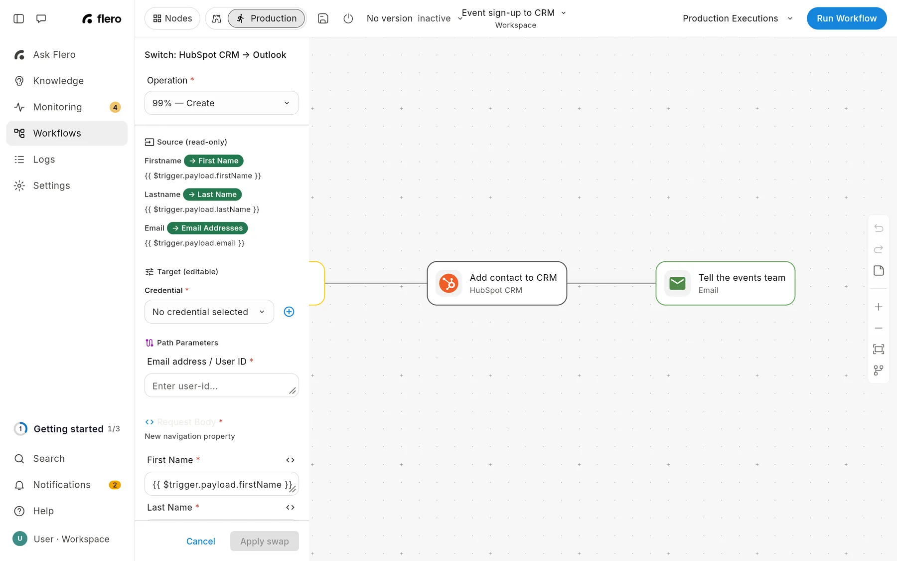Run the workflow
This screenshot has width=897, height=561.
[847, 18]
